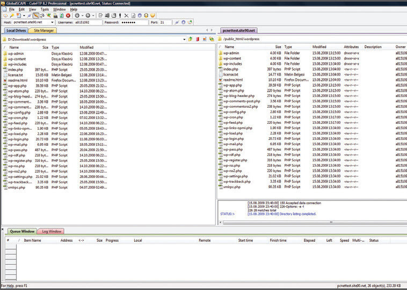Sort local files by Modified column header

pyautogui.click(x=86, y=47)
